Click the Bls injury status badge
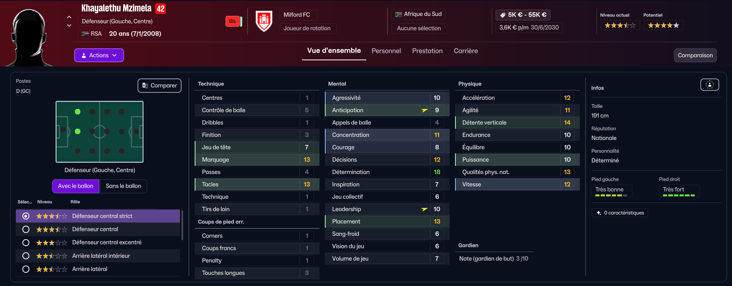Screen dimensions: 732x286 pyautogui.click(x=233, y=21)
